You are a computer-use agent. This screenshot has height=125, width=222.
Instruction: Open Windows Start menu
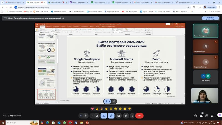tap(3, 122)
